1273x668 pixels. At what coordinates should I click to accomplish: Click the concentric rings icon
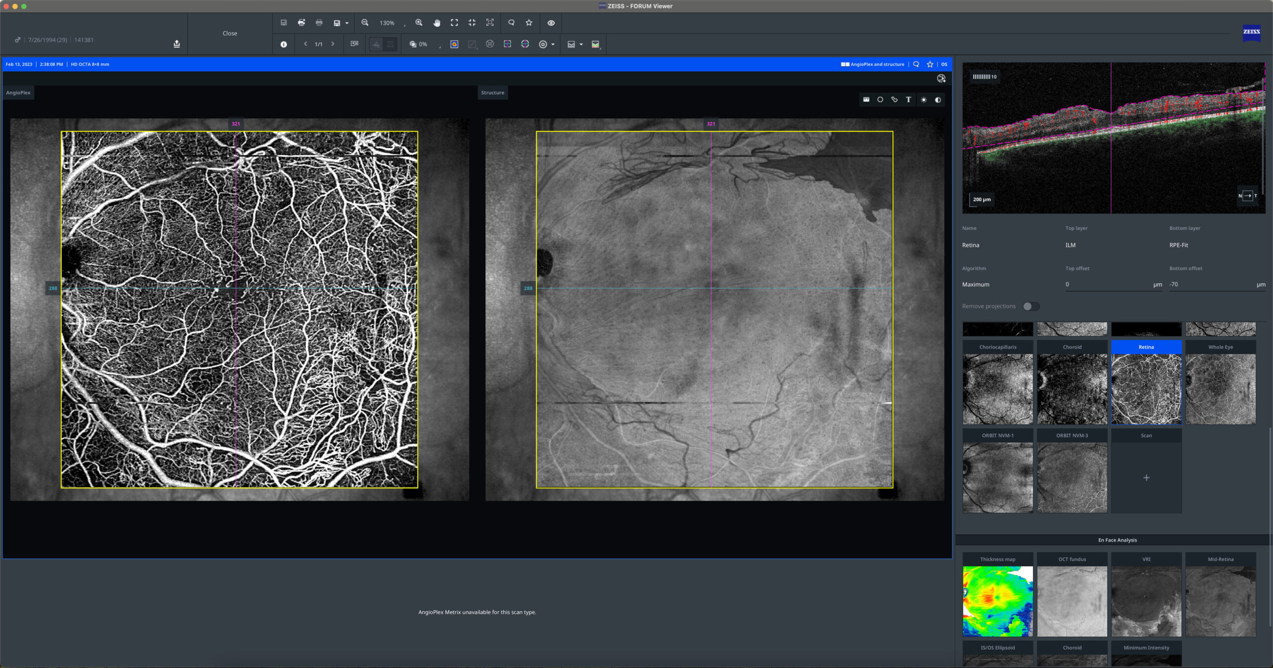click(x=543, y=44)
